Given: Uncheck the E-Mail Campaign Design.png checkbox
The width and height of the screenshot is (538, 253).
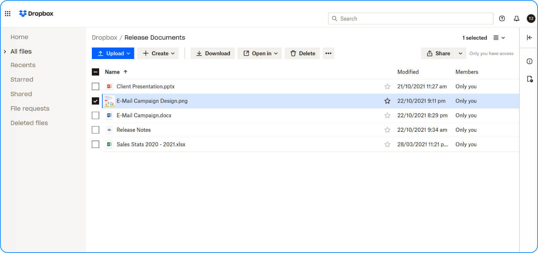Looking at the screenshot, I should [96, 101].
